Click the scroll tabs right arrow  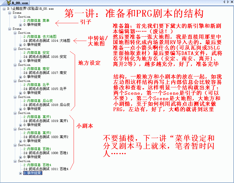coord(228,2)
